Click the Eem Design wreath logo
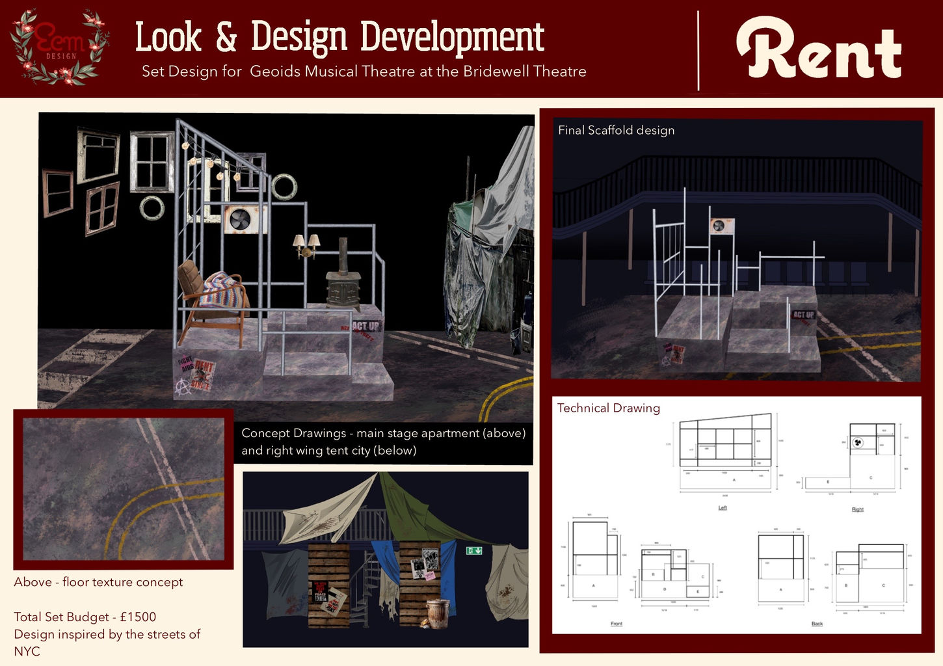 point(60,47)
